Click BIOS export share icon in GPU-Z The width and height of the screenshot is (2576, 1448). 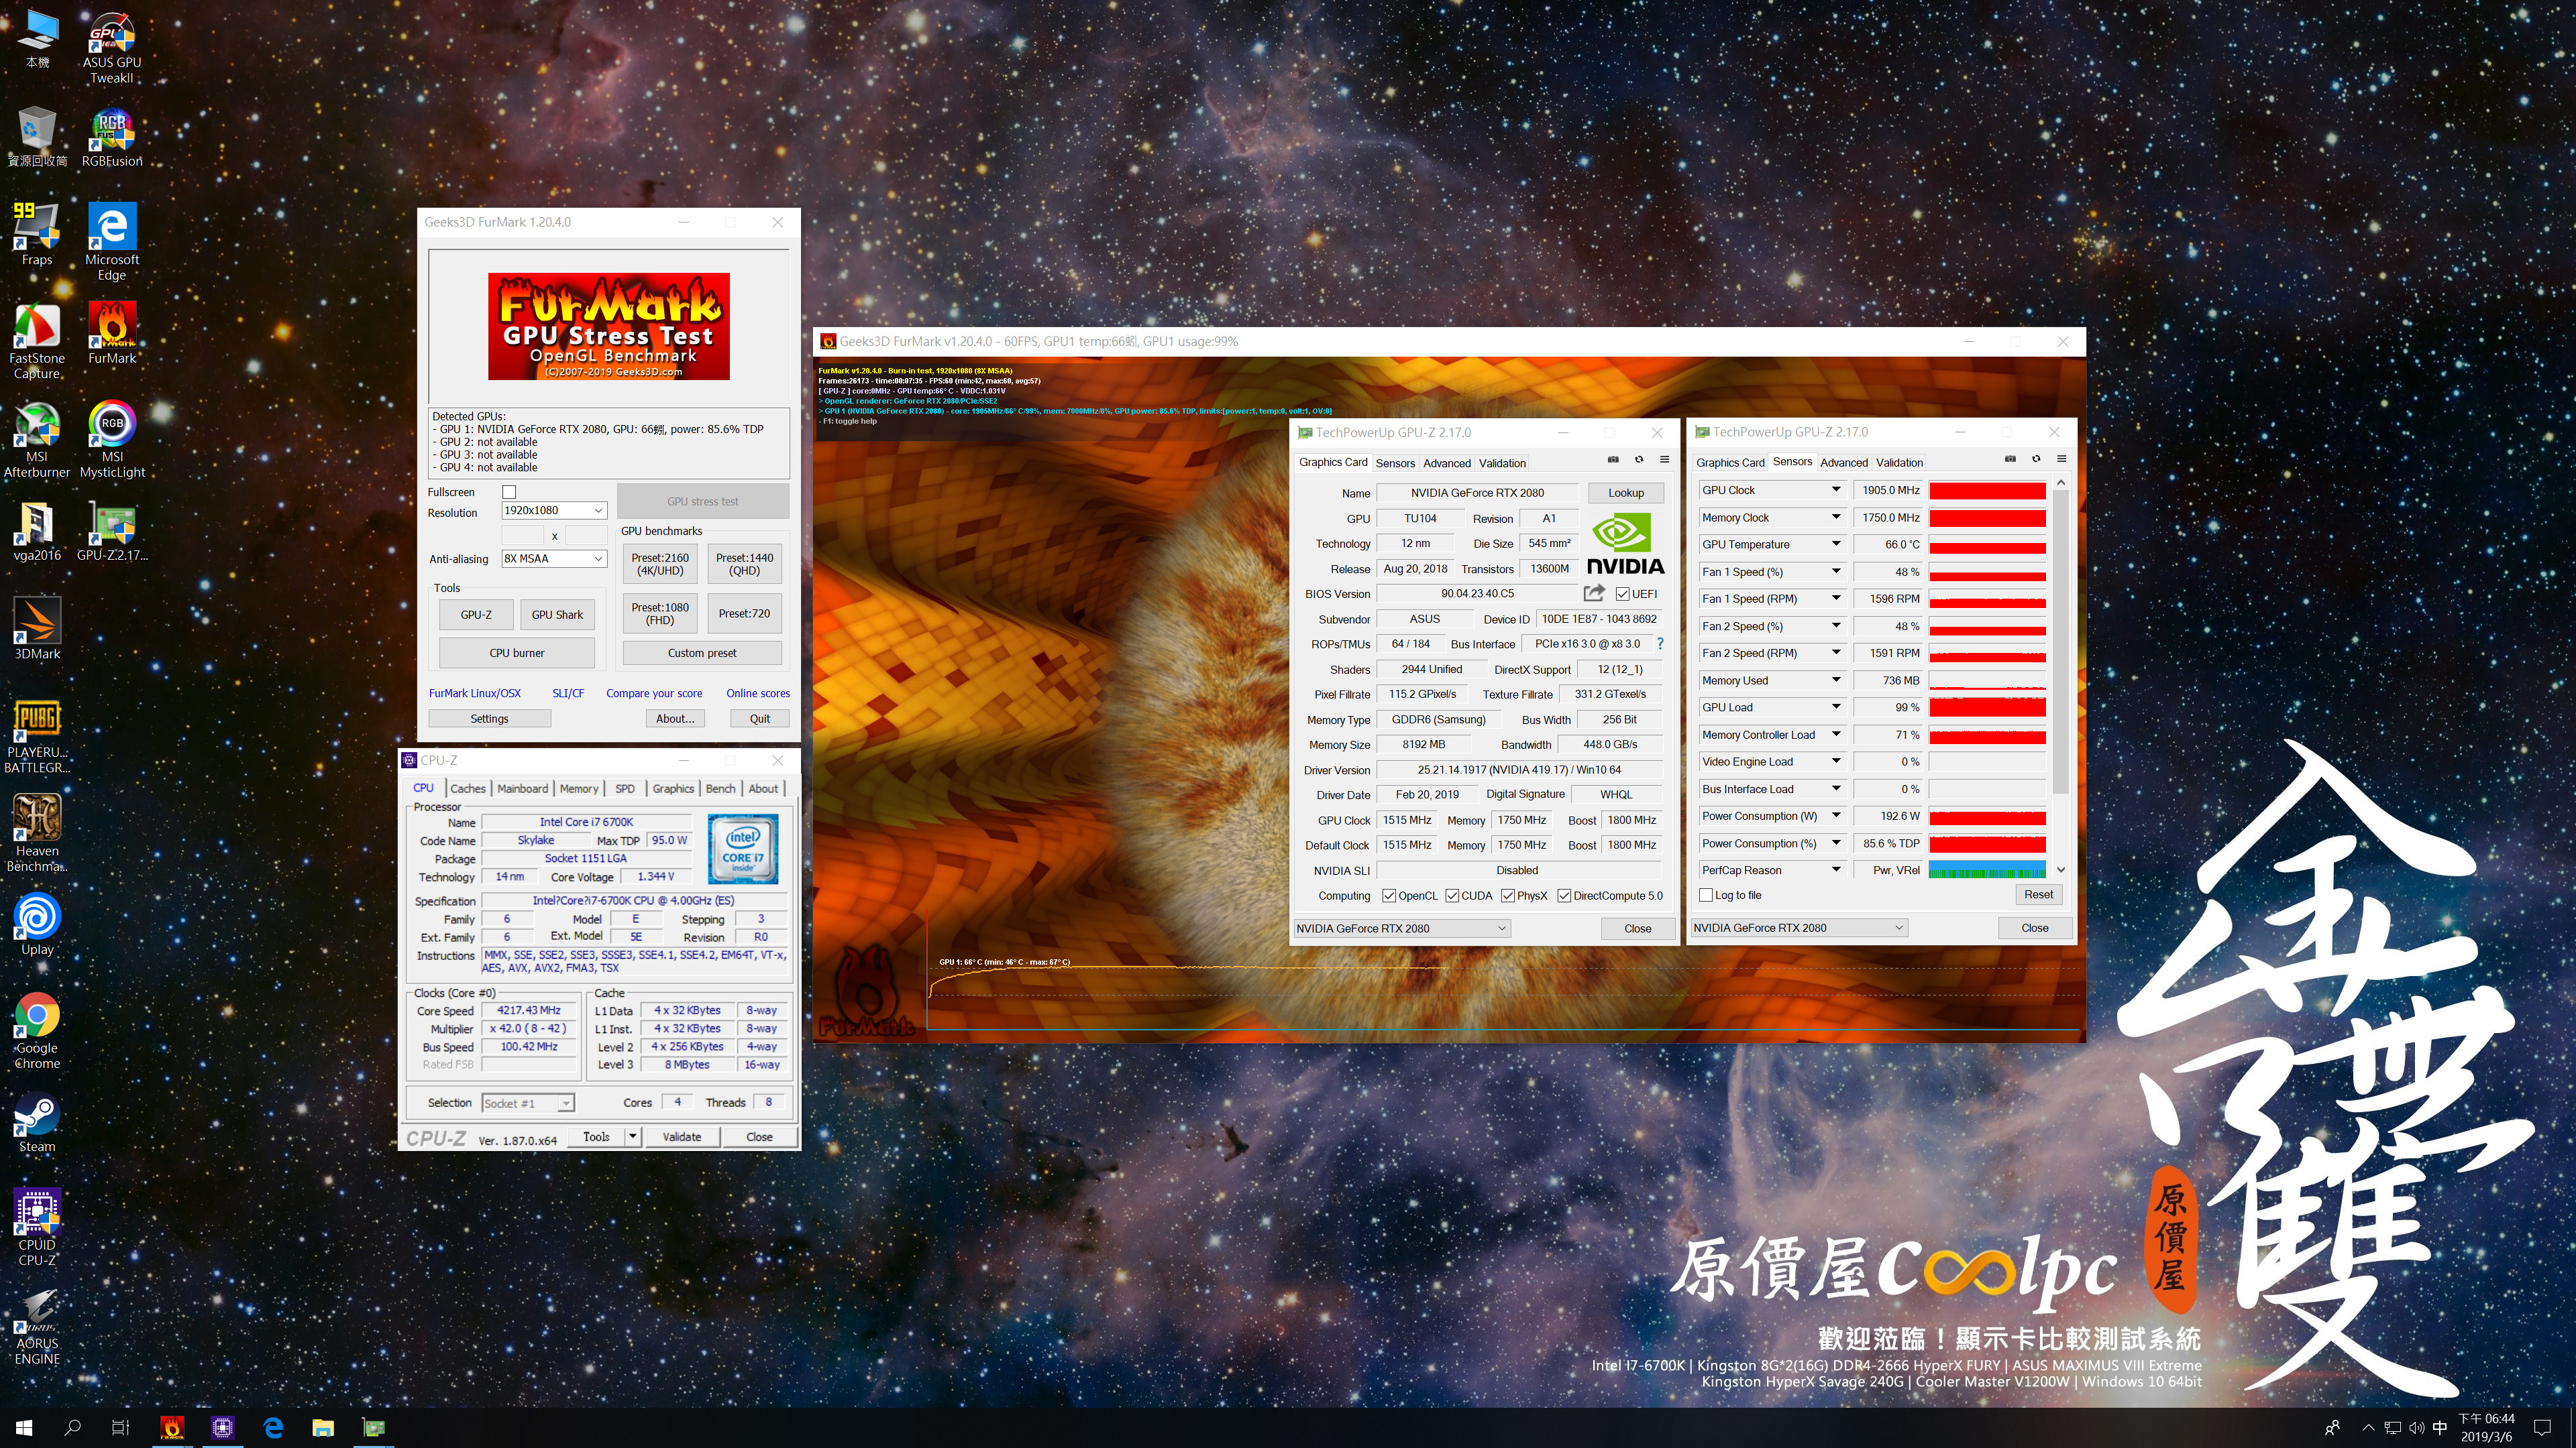pos(1594,593)
